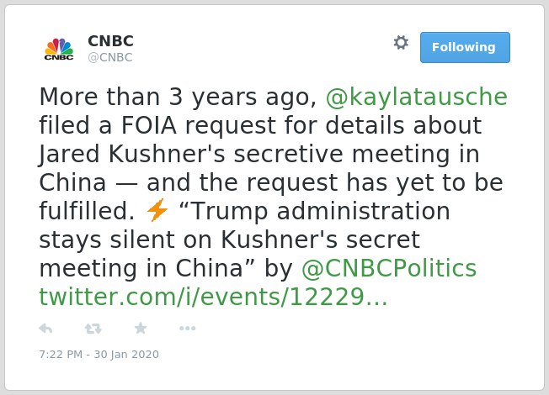The width and height of the screenshot is (549, 395).
Task: Follow the twitter.com/i/events link
Action: (x=213, y=298)
